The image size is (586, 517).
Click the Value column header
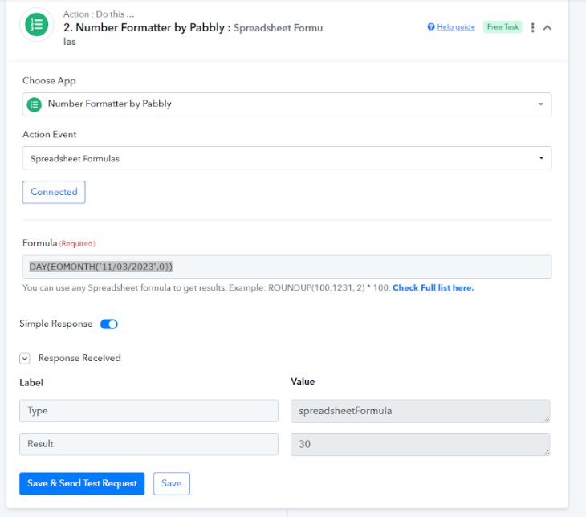click(x=303, y=381)
